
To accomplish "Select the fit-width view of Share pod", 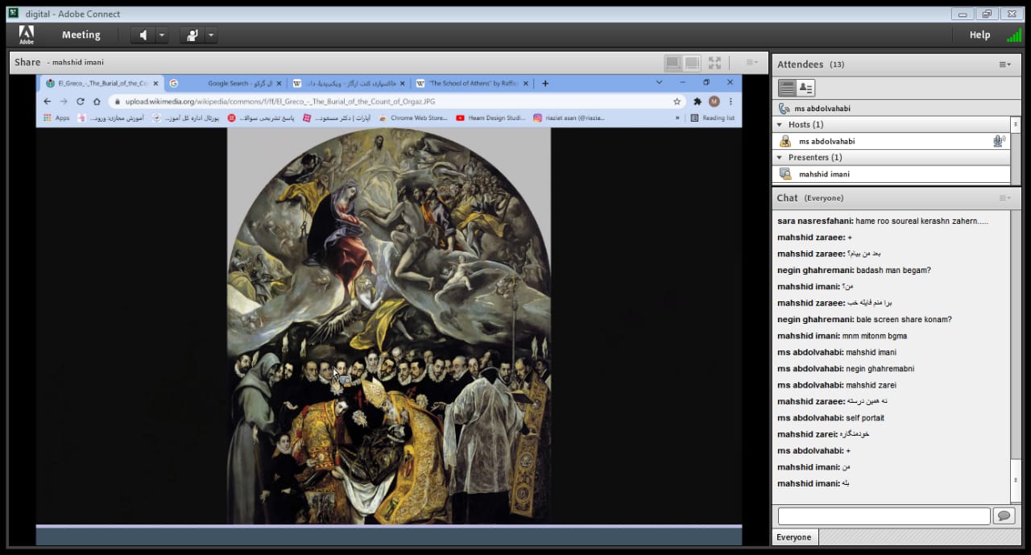I will coord(672,62).
